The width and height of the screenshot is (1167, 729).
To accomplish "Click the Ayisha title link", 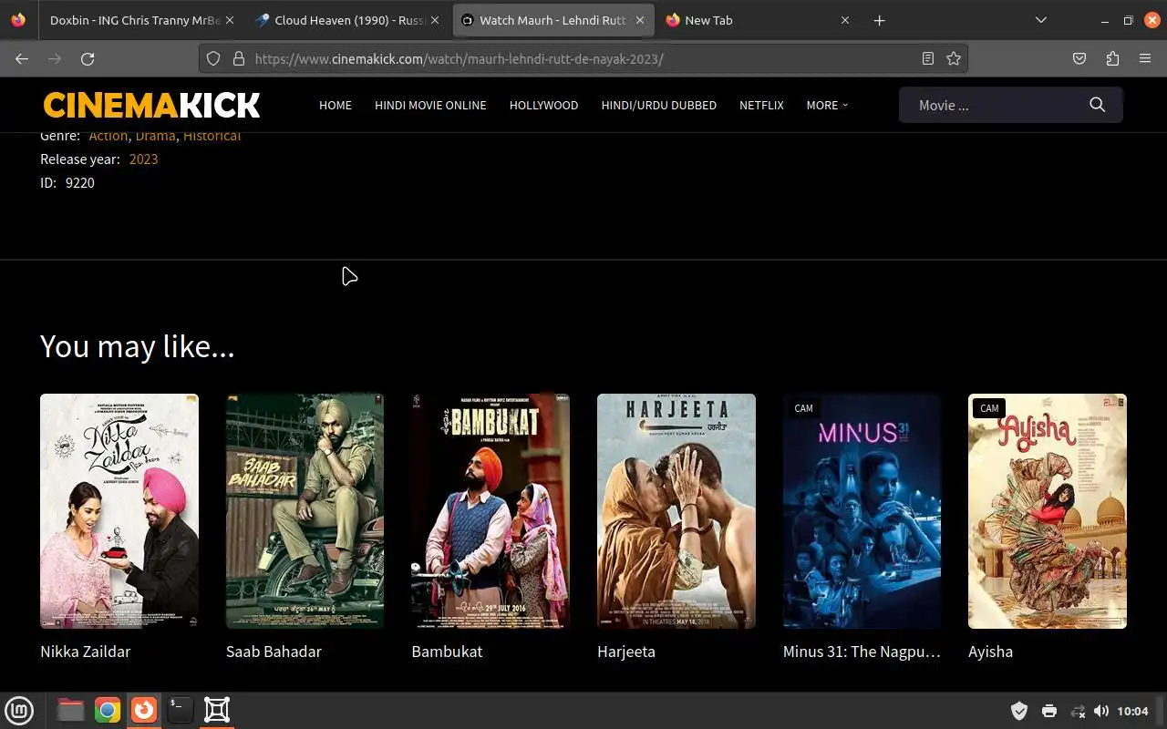I will coord(990,652).
